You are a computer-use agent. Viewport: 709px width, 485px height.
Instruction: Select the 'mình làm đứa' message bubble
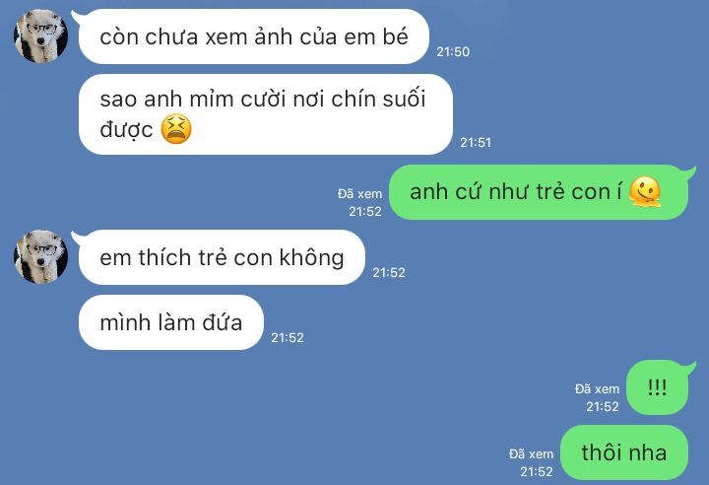point(171,322)
